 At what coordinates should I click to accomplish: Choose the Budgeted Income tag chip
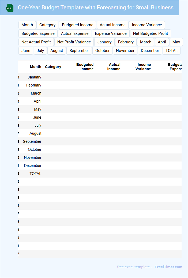[77, 25]
